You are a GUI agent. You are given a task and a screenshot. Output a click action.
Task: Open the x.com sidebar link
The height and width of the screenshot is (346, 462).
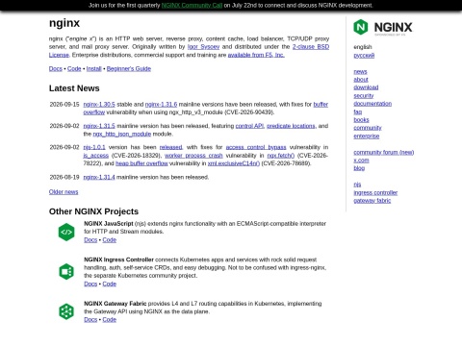click(361, 161)
